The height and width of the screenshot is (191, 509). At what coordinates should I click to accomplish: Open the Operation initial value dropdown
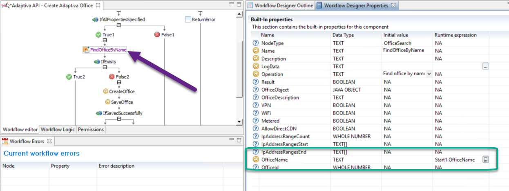(x=429, y=74)
